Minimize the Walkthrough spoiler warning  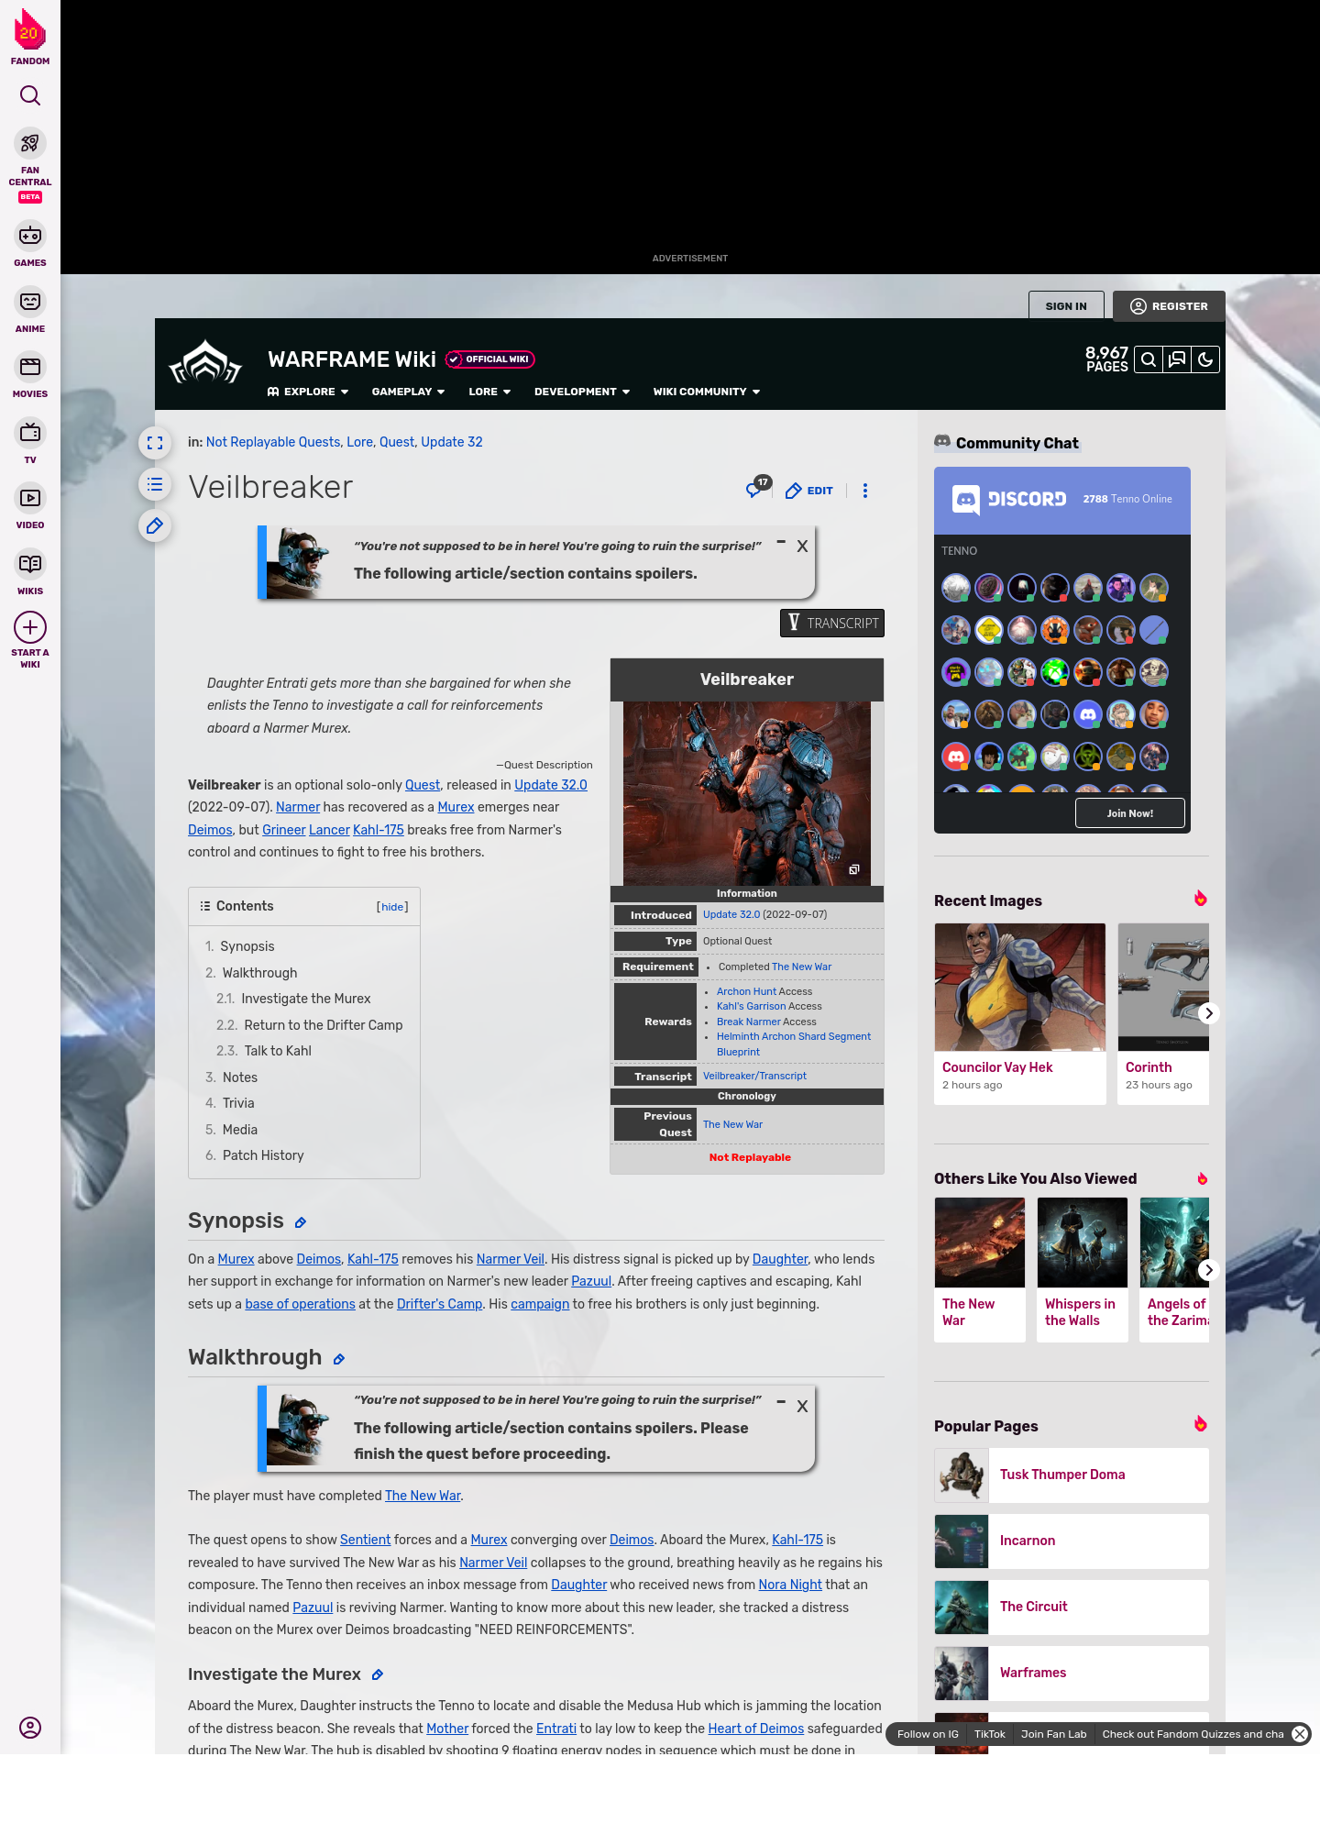(781, 1401)
